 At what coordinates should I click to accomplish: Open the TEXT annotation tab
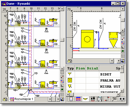pyautogui.click(x=114, y=99)
